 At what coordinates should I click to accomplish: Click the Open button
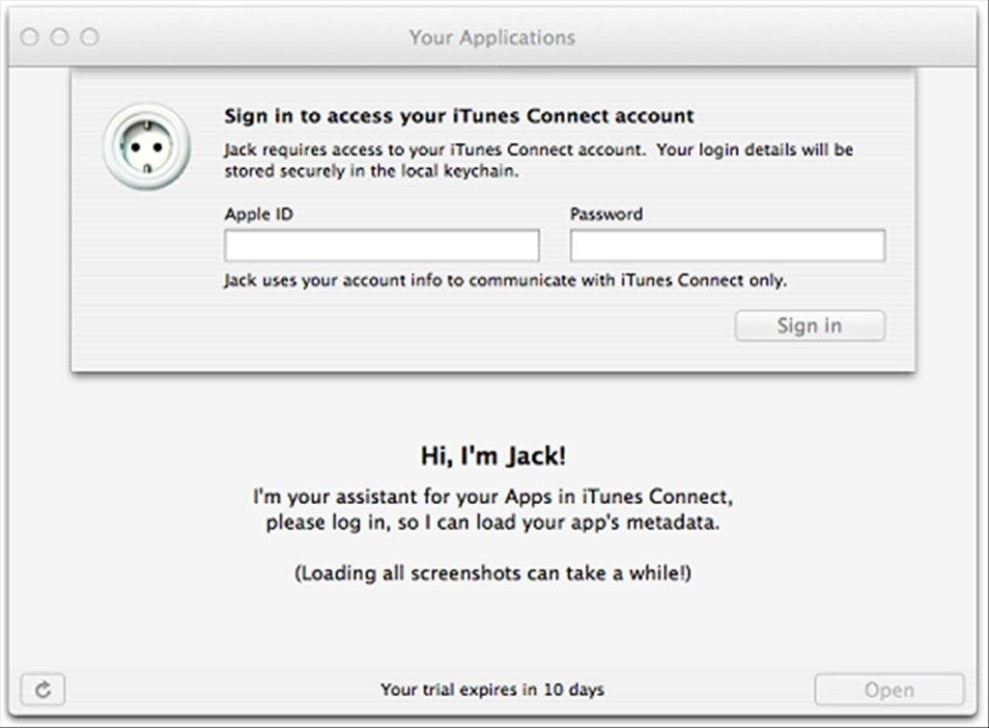tap(890, 689)
